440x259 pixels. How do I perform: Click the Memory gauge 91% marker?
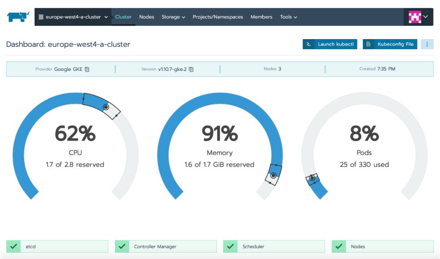[x=273, y=176]
